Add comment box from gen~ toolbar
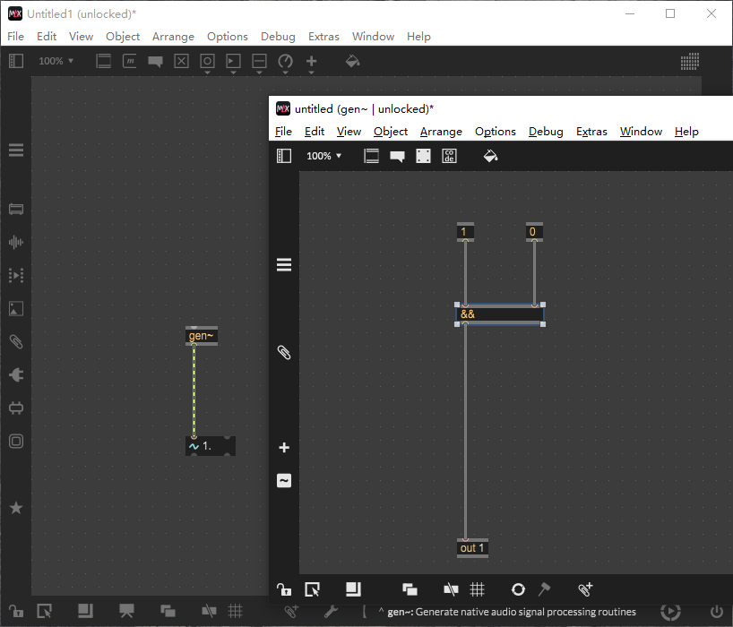Screen dimensions: 733x627 (397, 157)
